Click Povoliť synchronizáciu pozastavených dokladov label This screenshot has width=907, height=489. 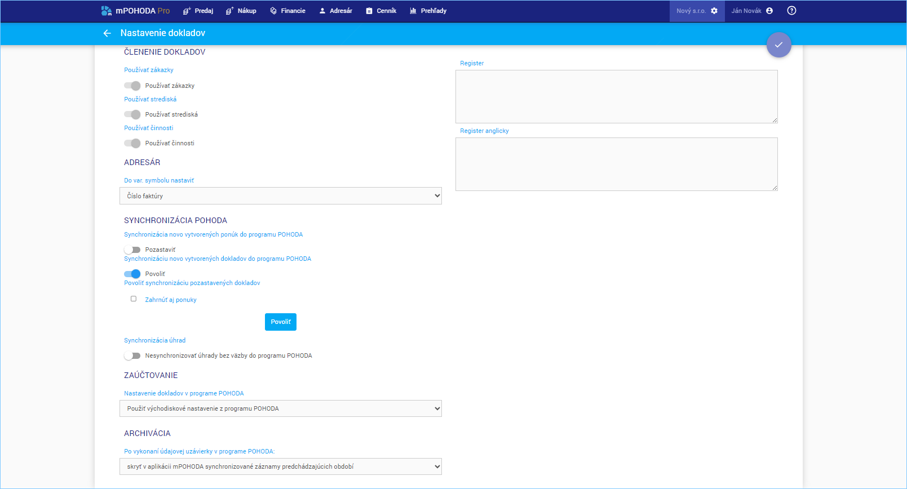pyautogui.click(x=192, y=283)
